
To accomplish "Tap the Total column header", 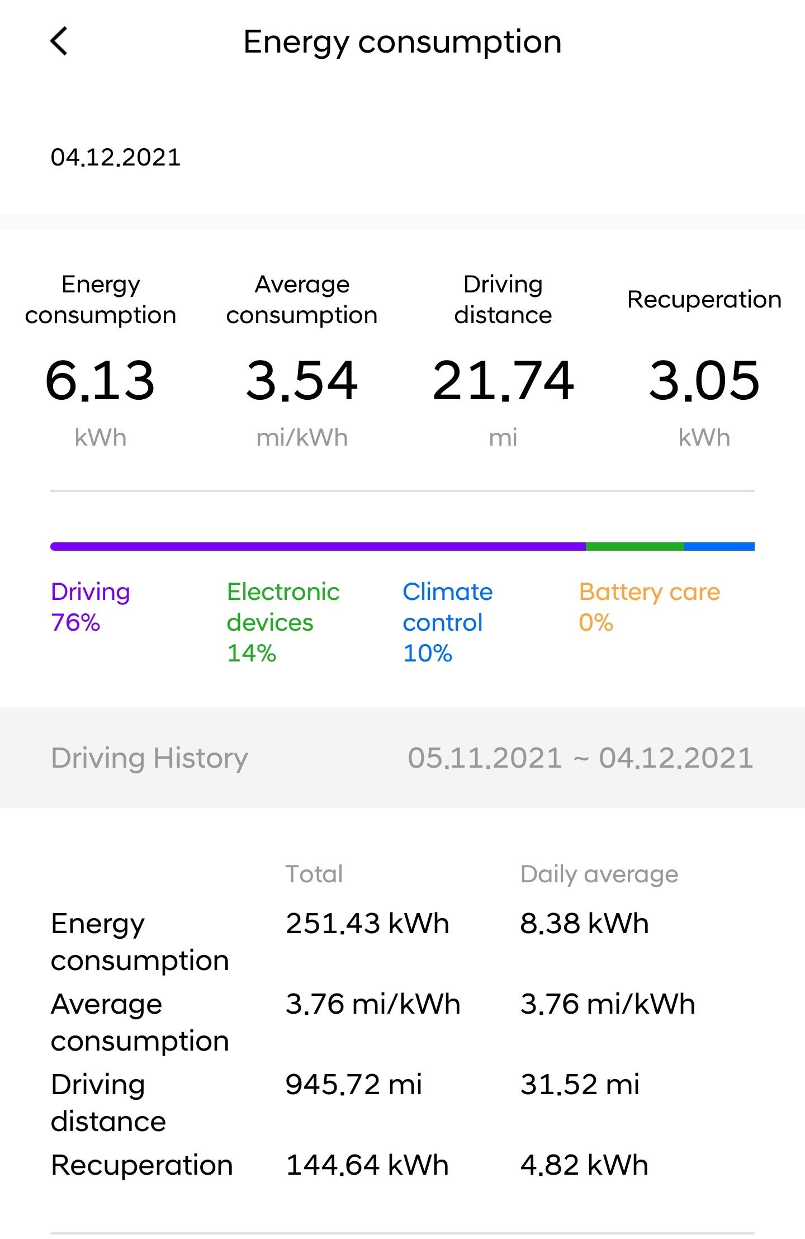I will tap(314, 874).
